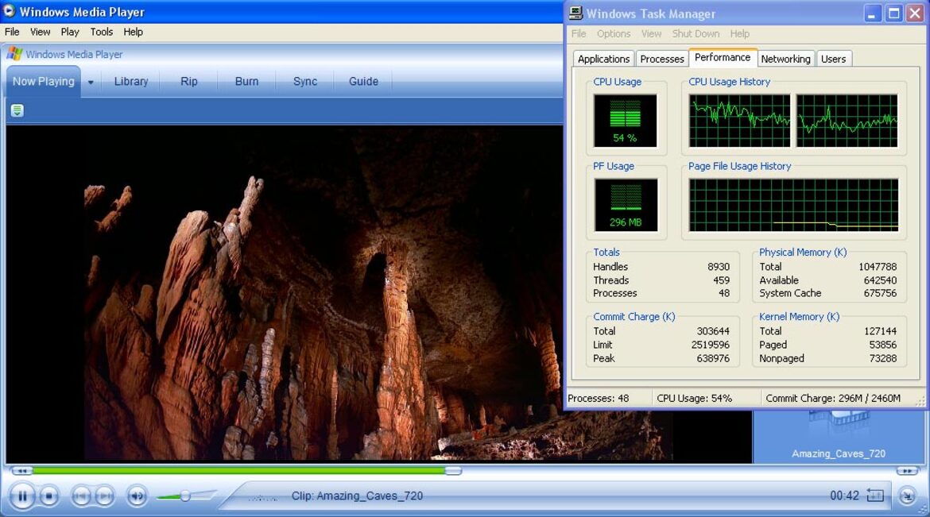
Task: Open Task Manager Options menu
Action: point(614,34)
